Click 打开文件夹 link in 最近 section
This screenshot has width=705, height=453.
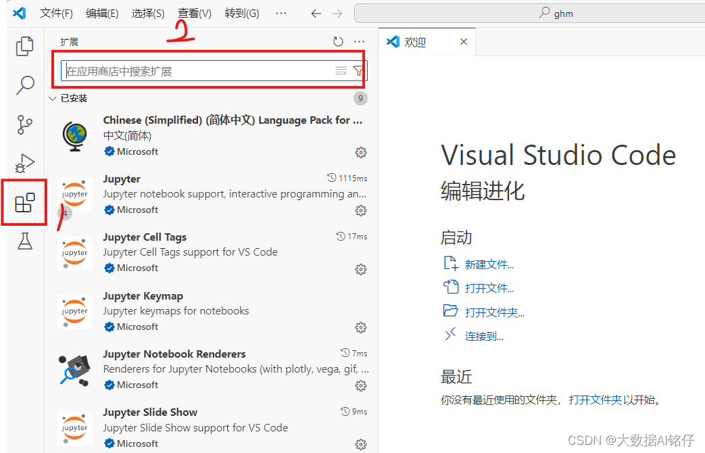(595, 400)
